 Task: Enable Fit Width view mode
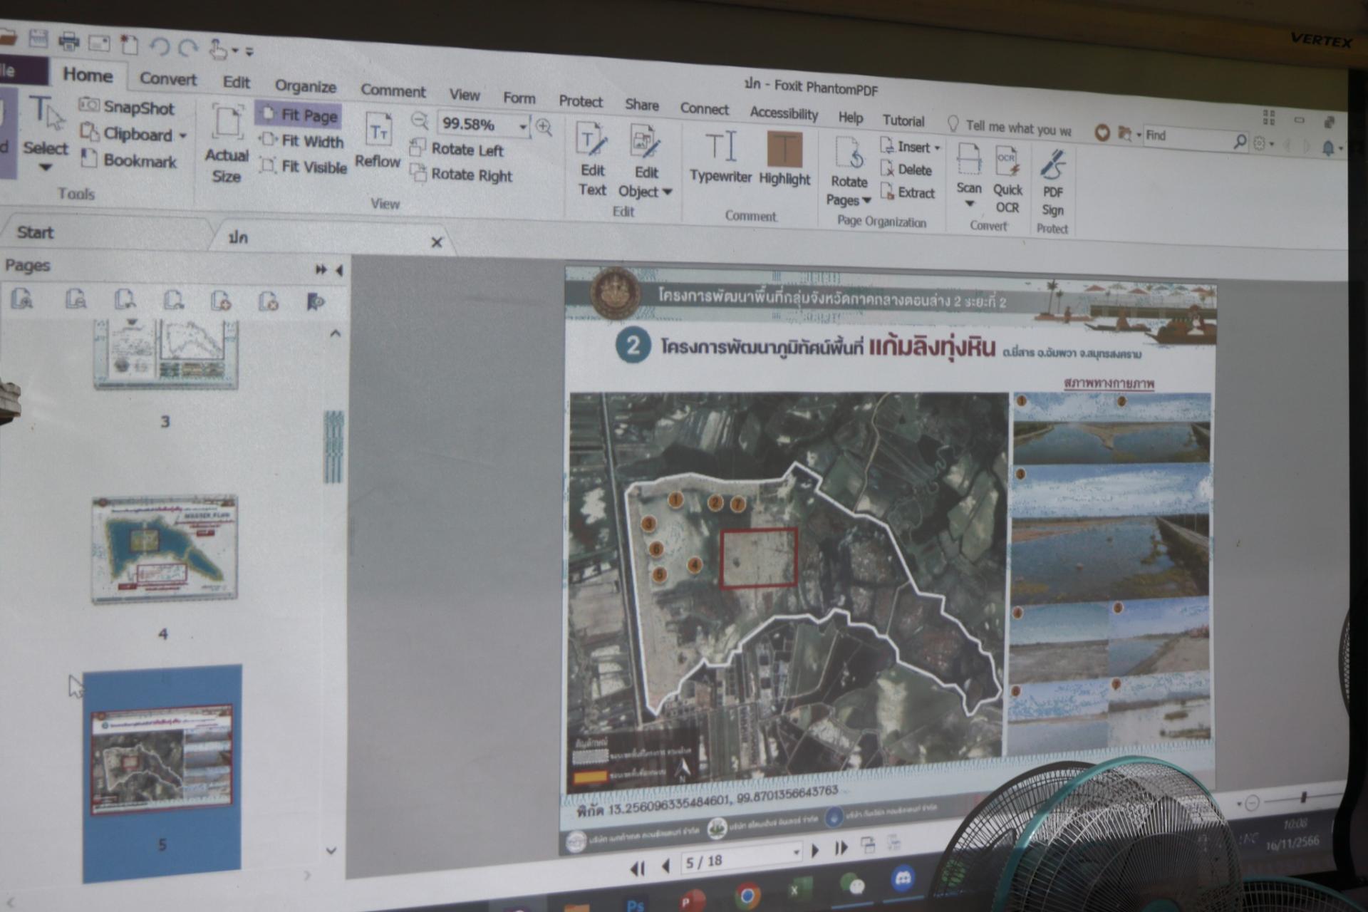click(x=302, y=140)
